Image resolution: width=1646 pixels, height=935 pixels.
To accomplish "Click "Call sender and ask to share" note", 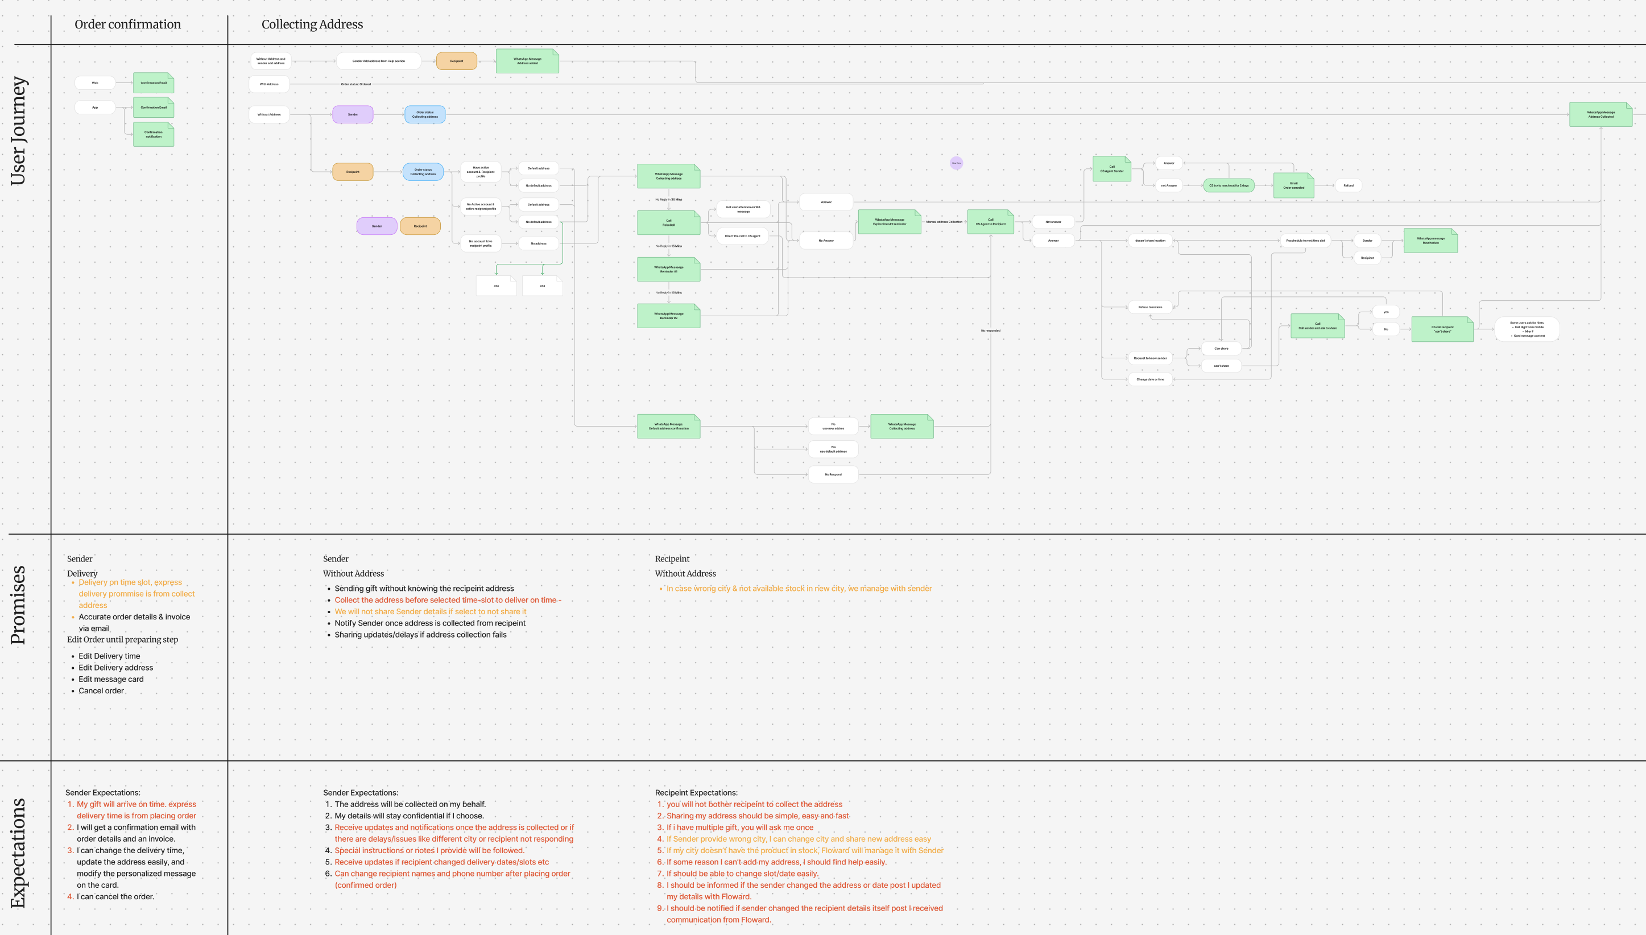I will tap(1317, 325).
